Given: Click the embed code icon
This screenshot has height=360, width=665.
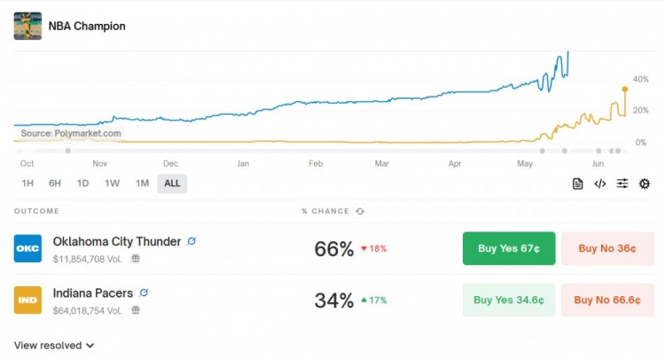Looking at the screenshot, I should pos(599,184).
